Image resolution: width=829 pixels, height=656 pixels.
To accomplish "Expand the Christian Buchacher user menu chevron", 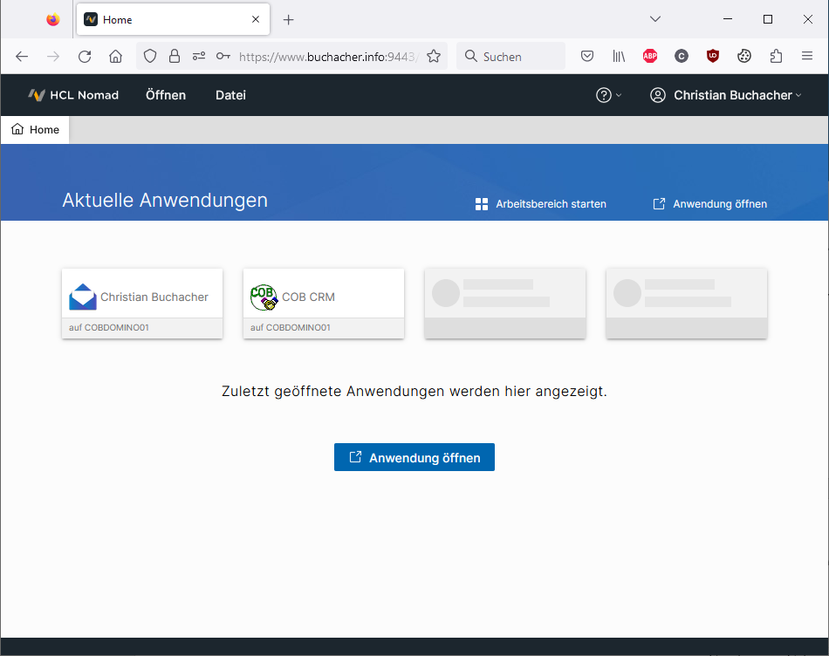I will pyautogui.click(x=798, y=95).
